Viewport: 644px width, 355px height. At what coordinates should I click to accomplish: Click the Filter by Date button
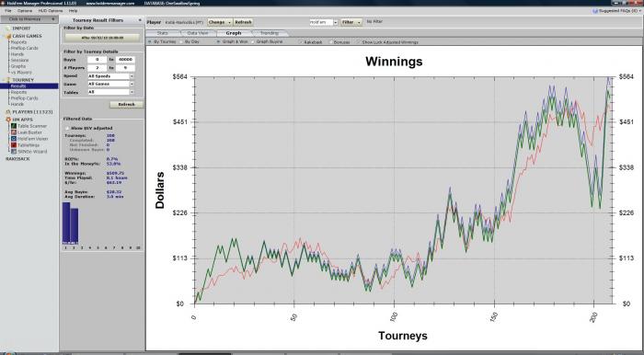pos(102,38)
